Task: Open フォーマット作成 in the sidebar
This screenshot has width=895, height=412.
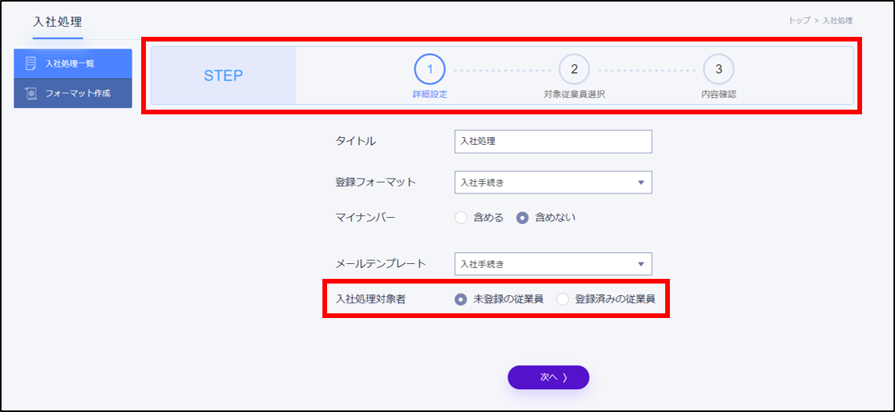Action: point(73,93)
